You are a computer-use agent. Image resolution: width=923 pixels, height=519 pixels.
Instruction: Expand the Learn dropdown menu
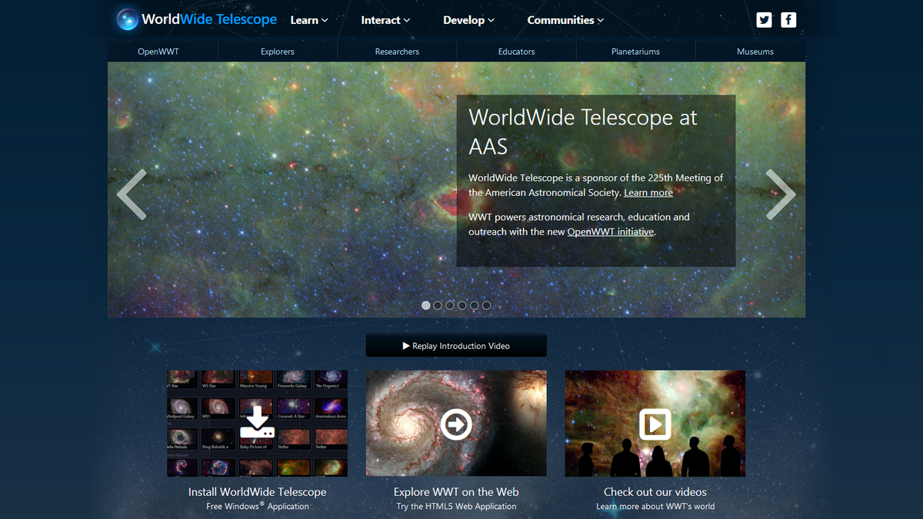[309, 20]
